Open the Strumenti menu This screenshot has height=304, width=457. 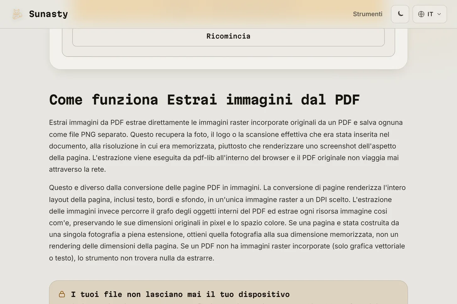(368, 14)
